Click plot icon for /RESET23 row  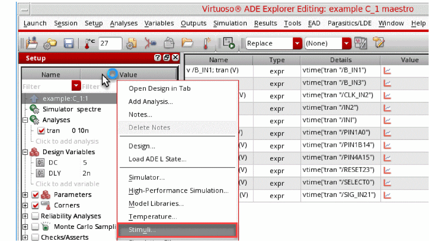coord(387,171)
